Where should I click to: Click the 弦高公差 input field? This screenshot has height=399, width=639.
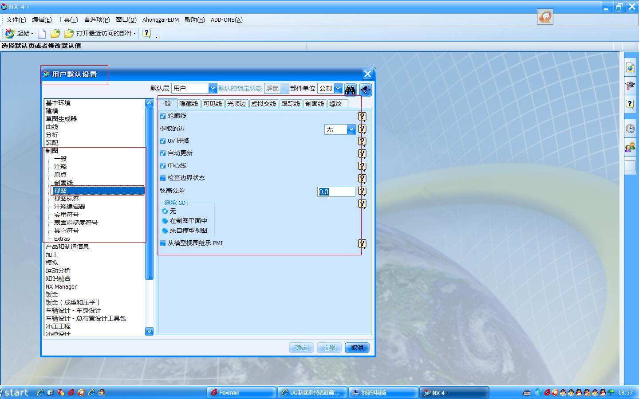coord(336,192)
